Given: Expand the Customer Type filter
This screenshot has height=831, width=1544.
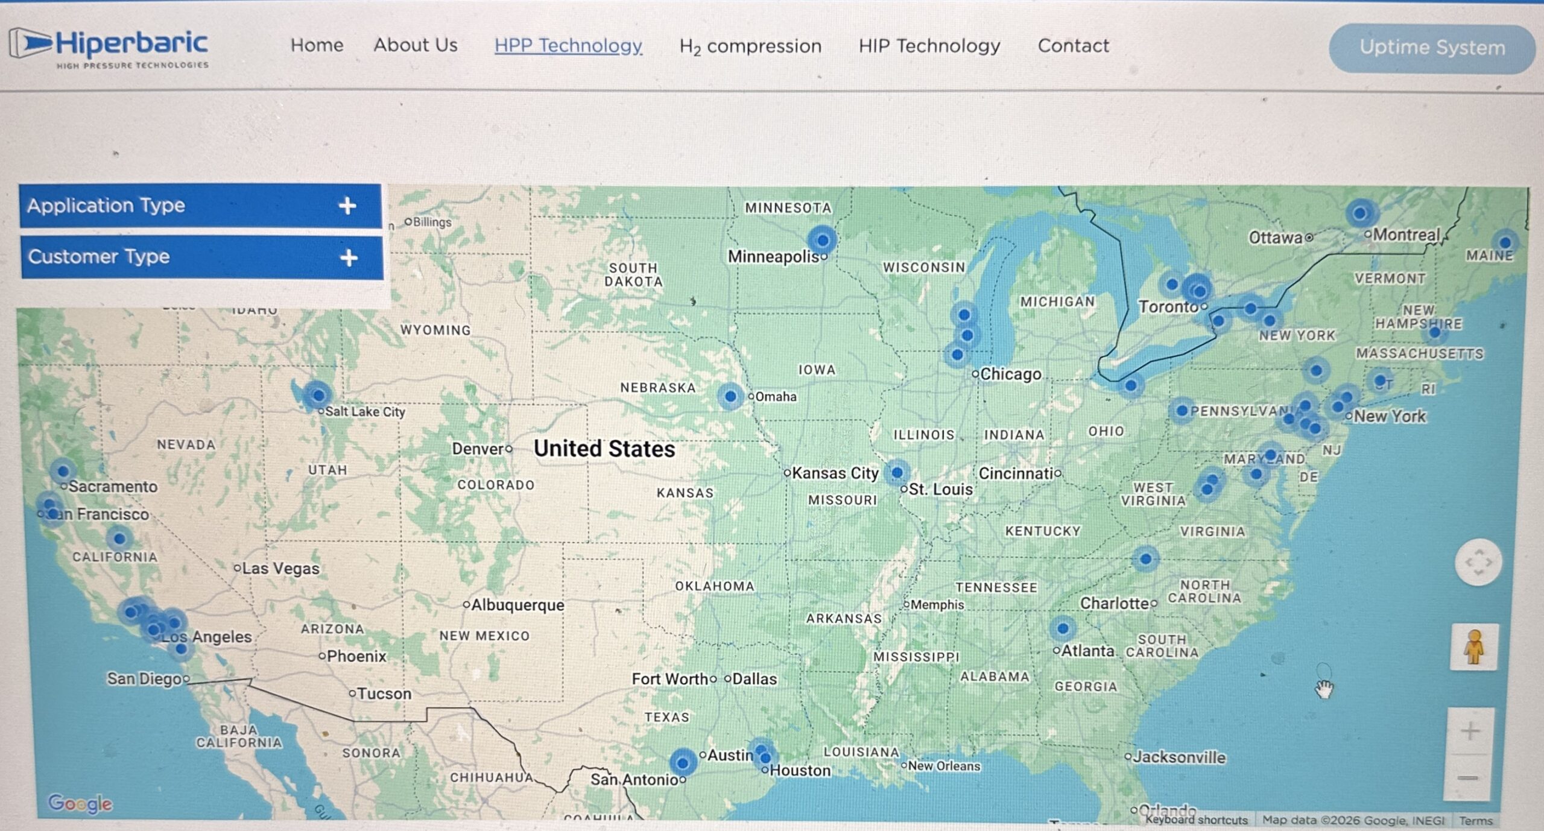Looking at the screenshot, I should (x=202, y=258).
